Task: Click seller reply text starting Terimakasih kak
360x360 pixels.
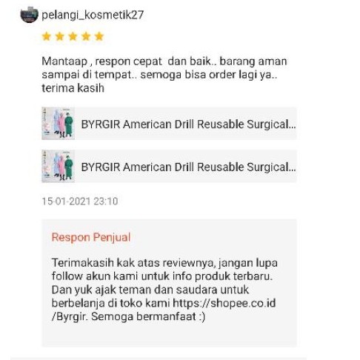Action: point(164,290)
